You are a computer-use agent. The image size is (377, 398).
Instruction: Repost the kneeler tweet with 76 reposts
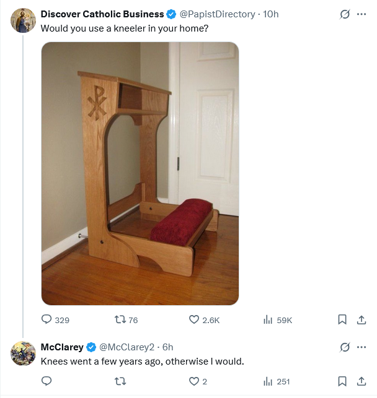click(x=126, y=319)
